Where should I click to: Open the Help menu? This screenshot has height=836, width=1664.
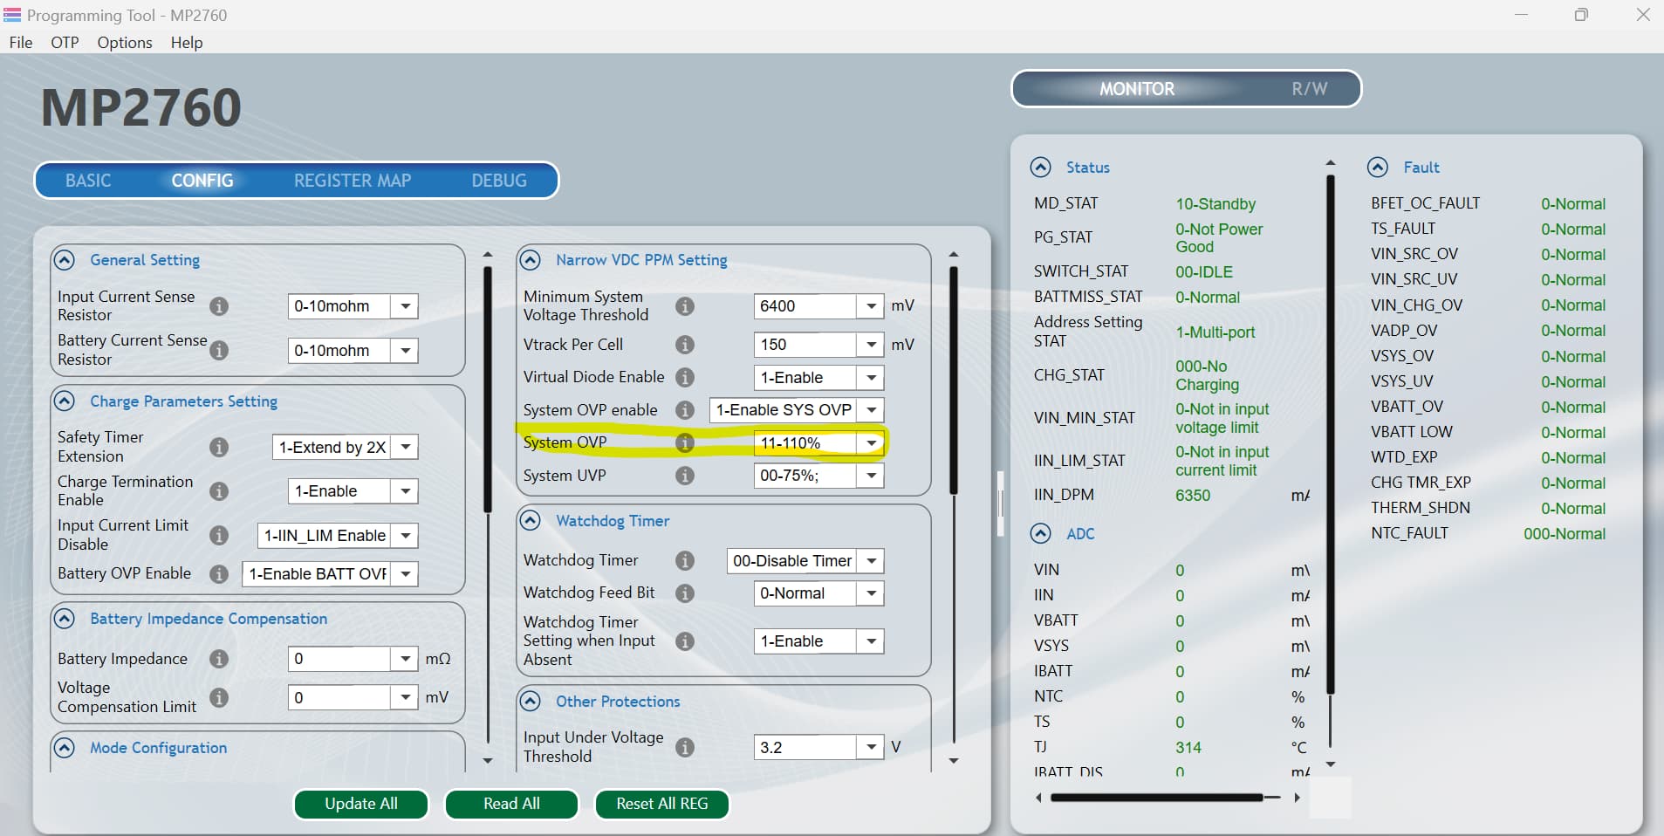187,43
